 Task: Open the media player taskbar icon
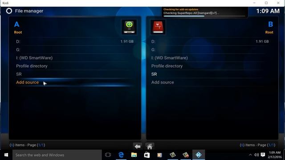[159, 155]
